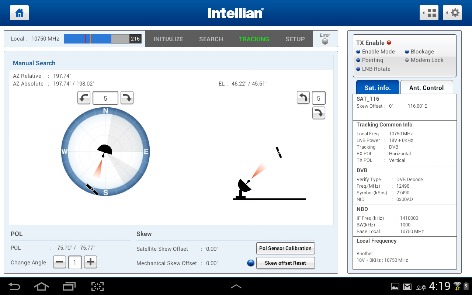Tap the POL value -75.70° / -75.77°
Screen dimensions: 472x295
[x=75, y=248]
